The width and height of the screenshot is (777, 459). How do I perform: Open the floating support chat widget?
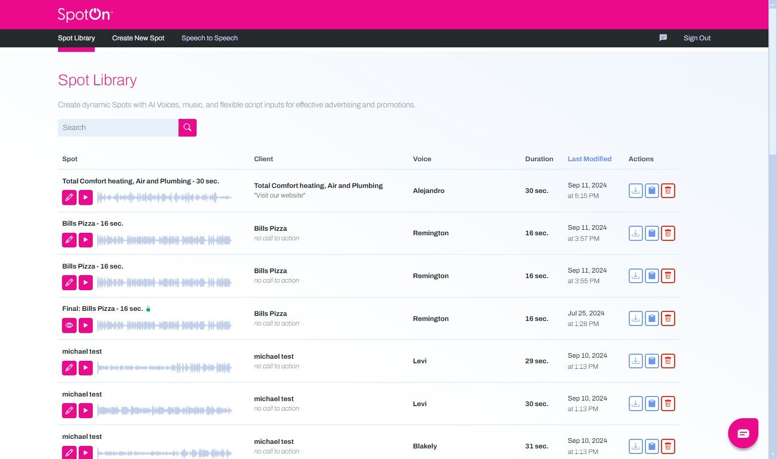(x=743, y=433)
